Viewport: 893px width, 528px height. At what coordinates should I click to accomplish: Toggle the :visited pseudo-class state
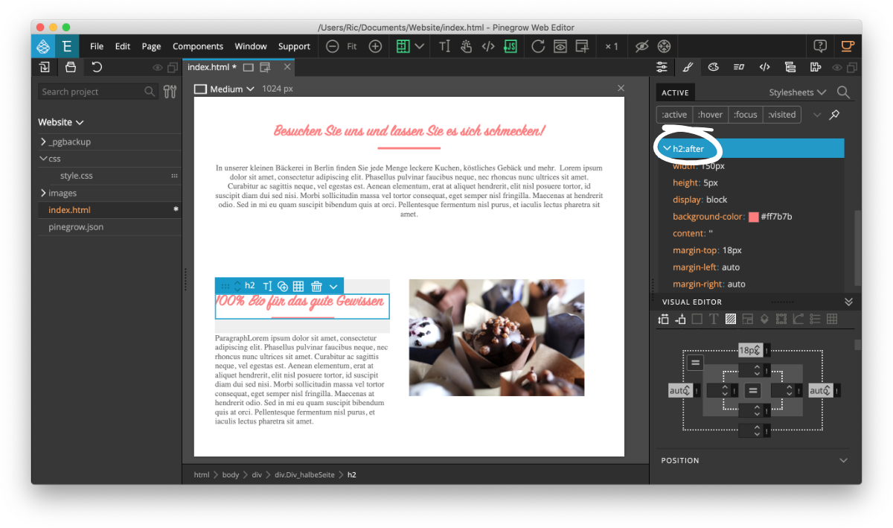click(x=781, y=115)
